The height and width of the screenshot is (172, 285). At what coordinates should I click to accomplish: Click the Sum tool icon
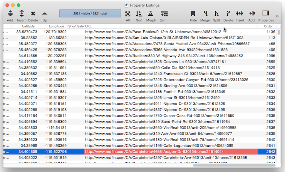(164, 14)
